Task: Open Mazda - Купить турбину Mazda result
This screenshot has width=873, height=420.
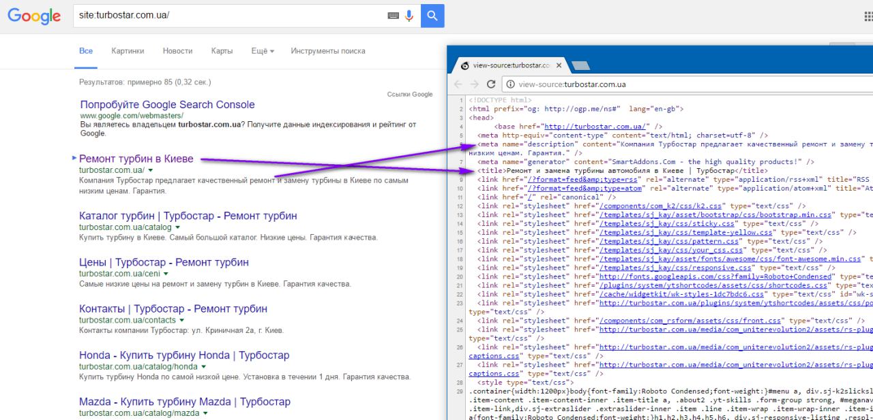Action: [x=185, y=402]
